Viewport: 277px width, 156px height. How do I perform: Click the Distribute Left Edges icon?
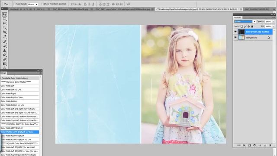tap(113, 4)
